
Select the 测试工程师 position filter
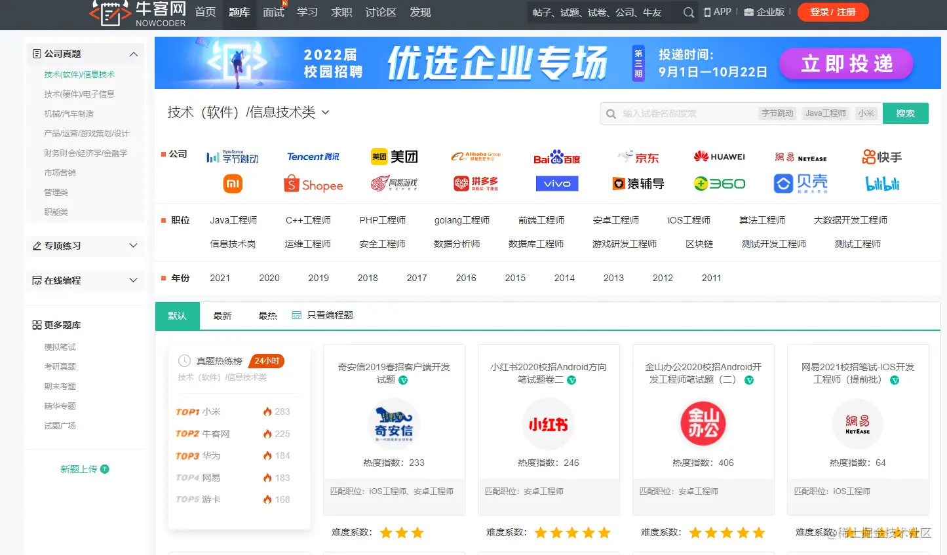click(x=858, y=244)
